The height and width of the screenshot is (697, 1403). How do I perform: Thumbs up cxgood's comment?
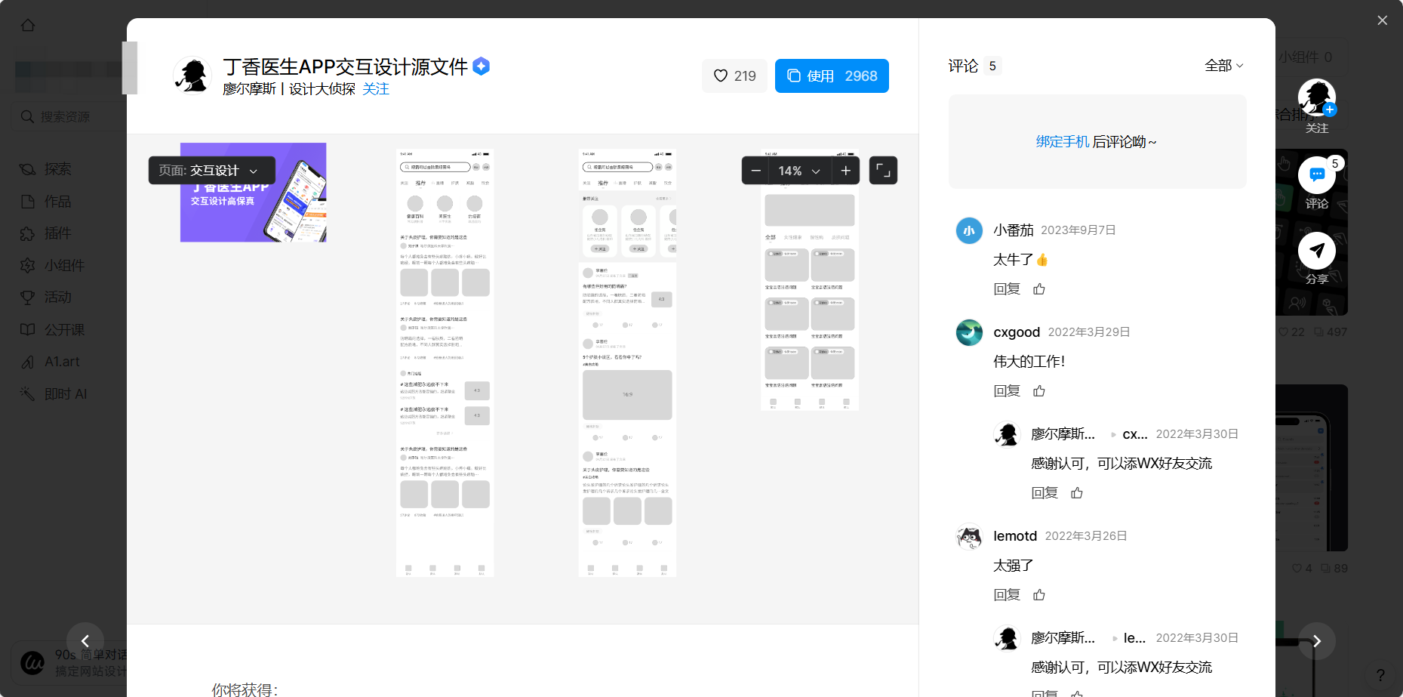(x=1039, y=391)
